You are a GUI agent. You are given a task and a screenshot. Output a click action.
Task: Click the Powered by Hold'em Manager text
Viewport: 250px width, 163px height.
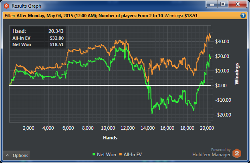[212, 152]
